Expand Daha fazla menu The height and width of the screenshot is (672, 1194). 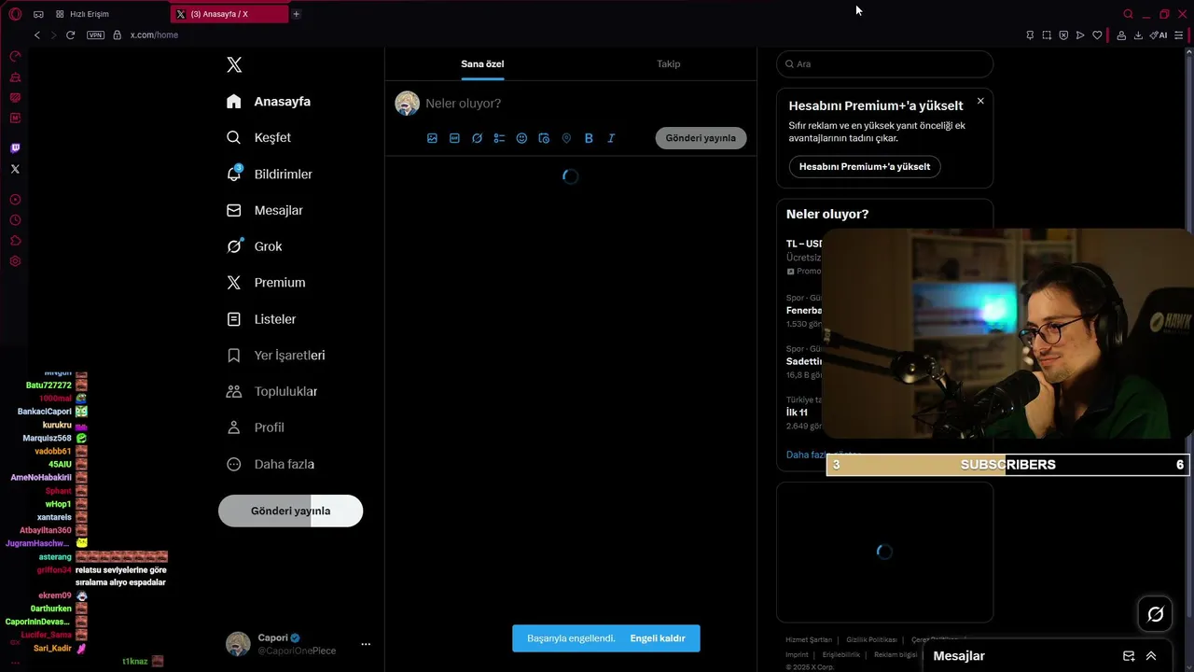[271, 464]
